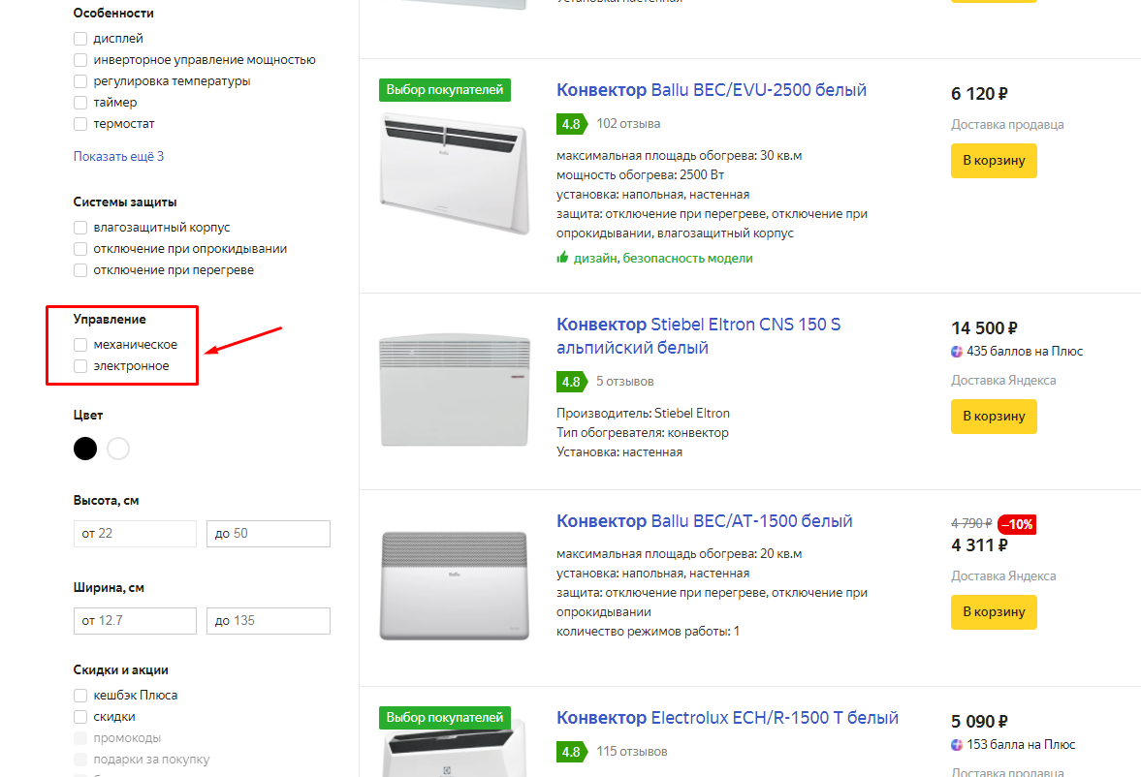Click the 14 500 ₽ price

point(984,328)
